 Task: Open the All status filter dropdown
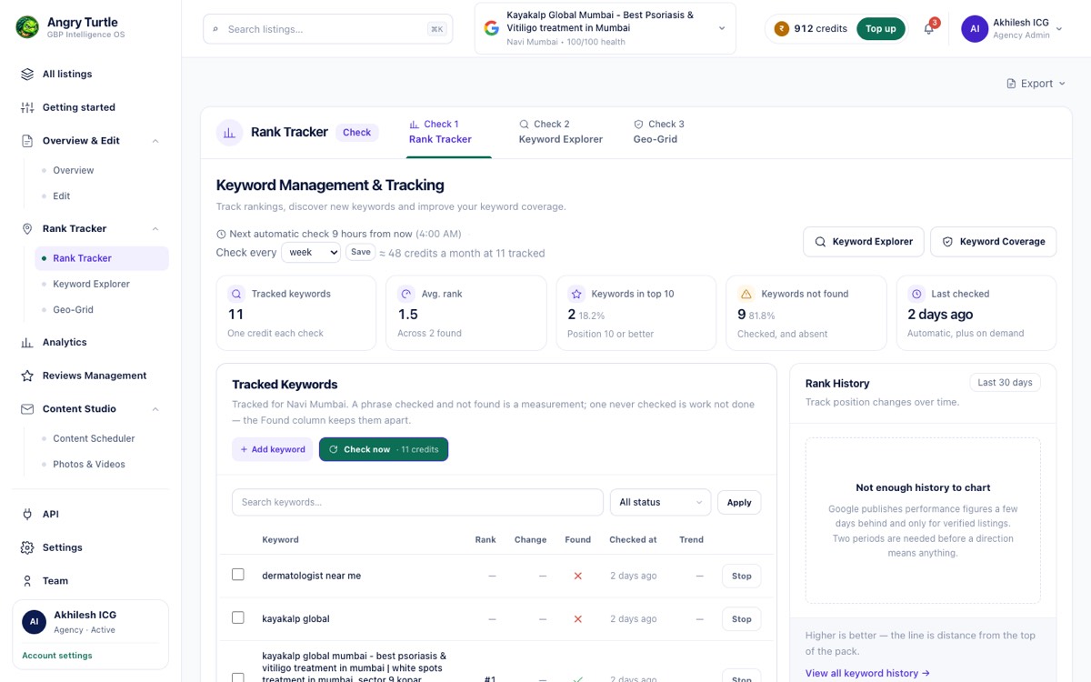pyautogui.click(x=660, y=503)
